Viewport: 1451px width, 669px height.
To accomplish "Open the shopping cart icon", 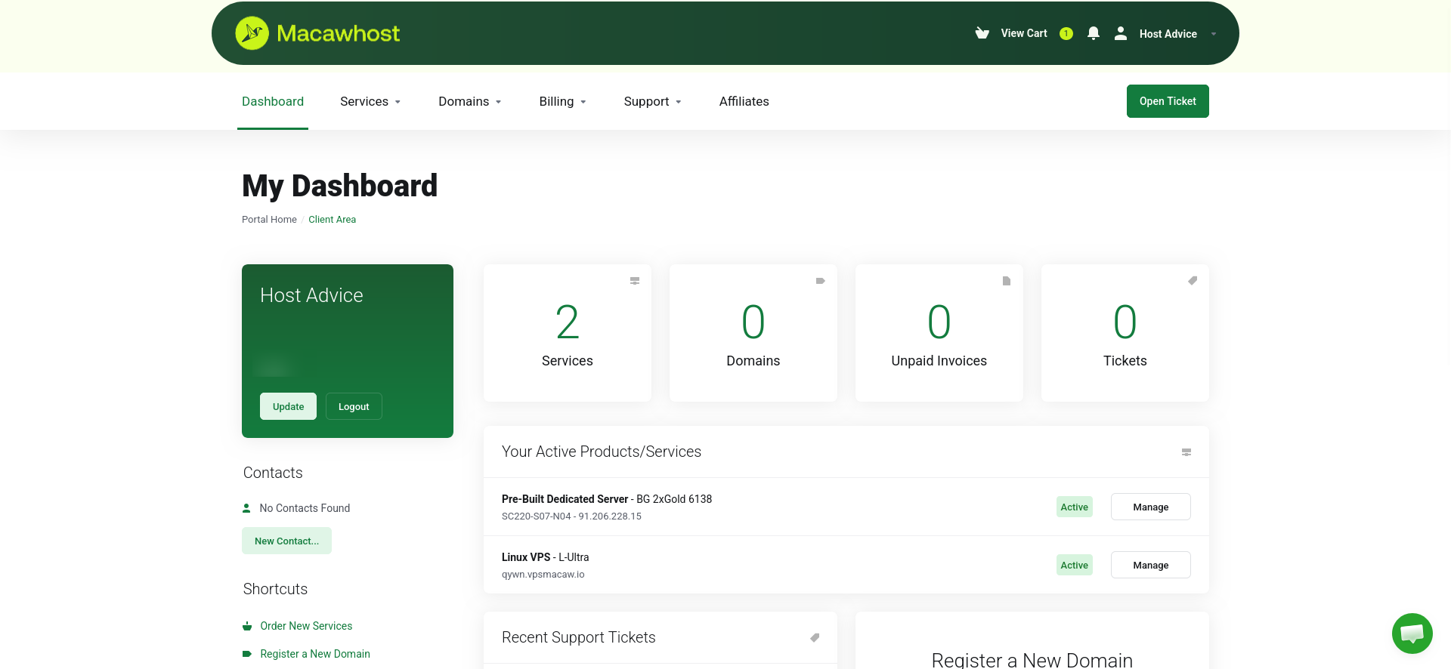I will 982,33.
